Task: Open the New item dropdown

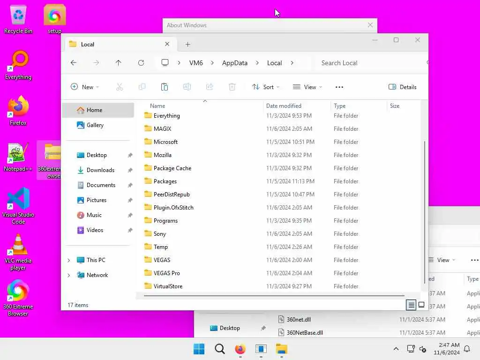Action: 85,87
